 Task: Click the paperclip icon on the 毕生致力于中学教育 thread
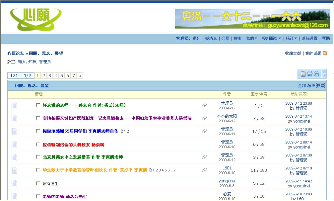tap(204, 170)
